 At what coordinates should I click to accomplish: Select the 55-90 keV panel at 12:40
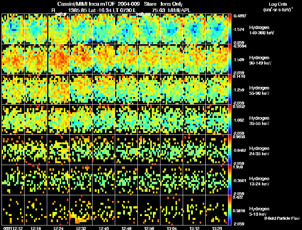click(104, 90)
